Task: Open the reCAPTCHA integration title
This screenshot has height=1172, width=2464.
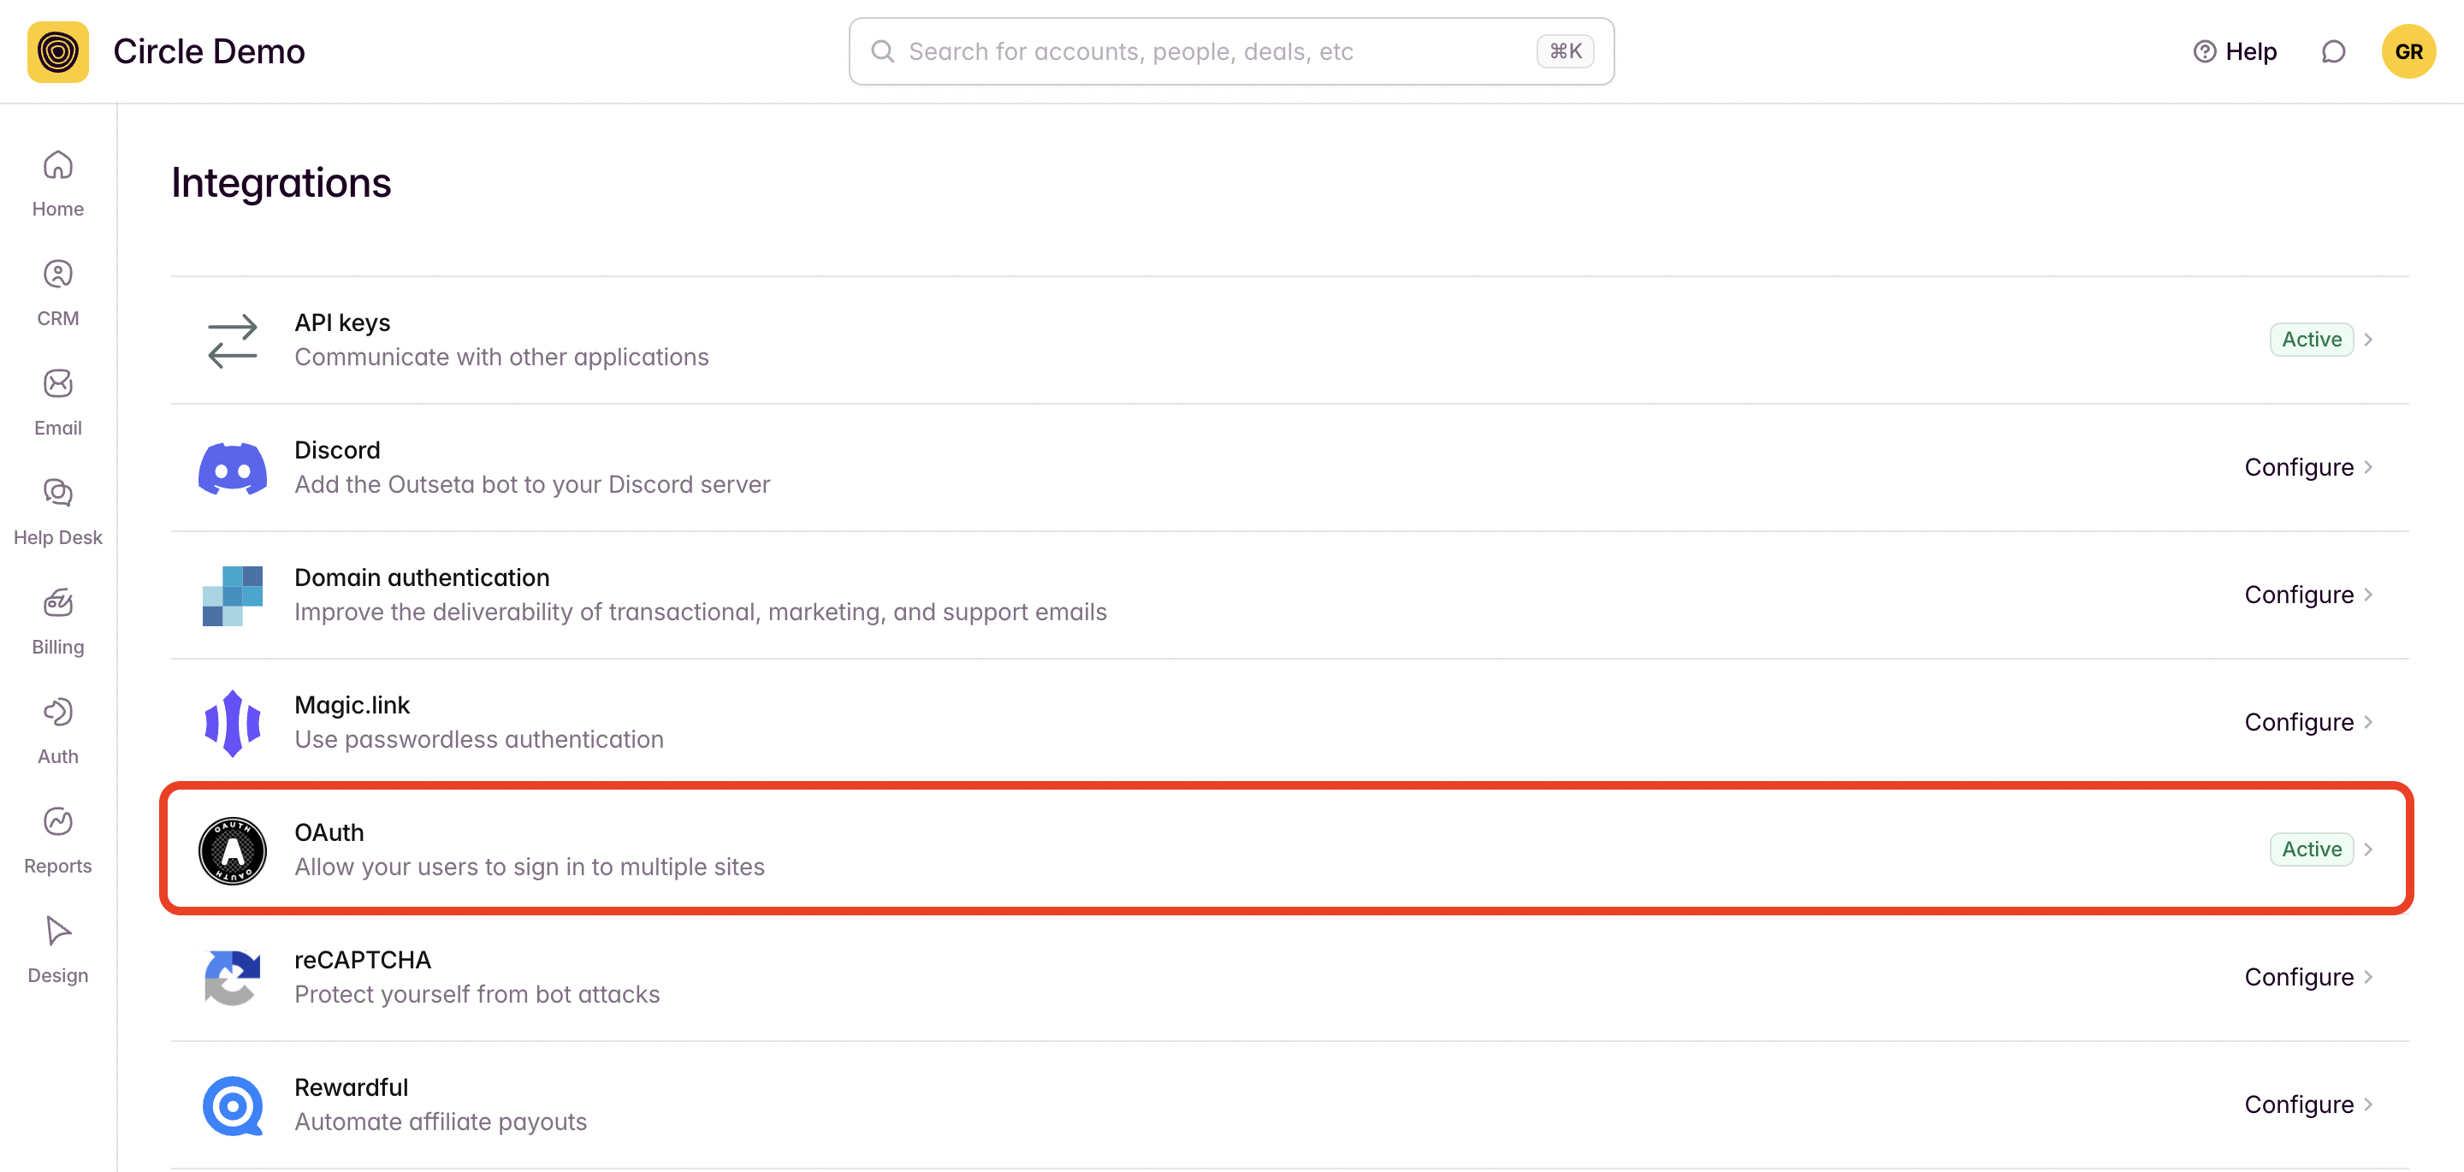Action: pyautogui.click(x=363, y=960)
